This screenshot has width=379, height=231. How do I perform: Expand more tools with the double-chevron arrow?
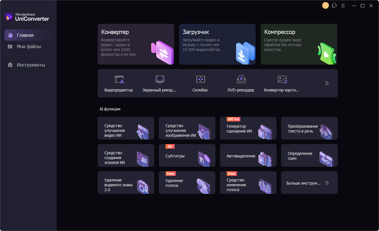pyautogui.click(x=327, y=83)
